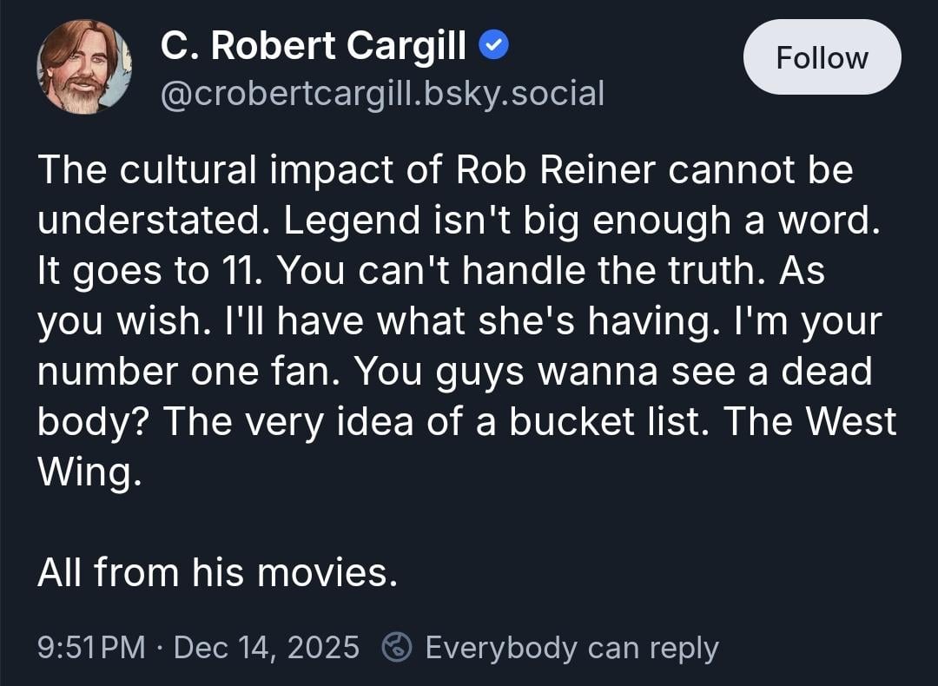Click the 'Everybody can reply' label

[x=571, y=648]
